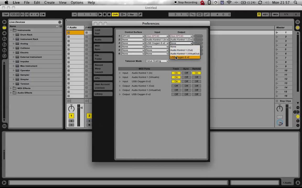The image size is (302, 188).
Task: Open the Look Feel preferences tab
Action: (103, 32)
